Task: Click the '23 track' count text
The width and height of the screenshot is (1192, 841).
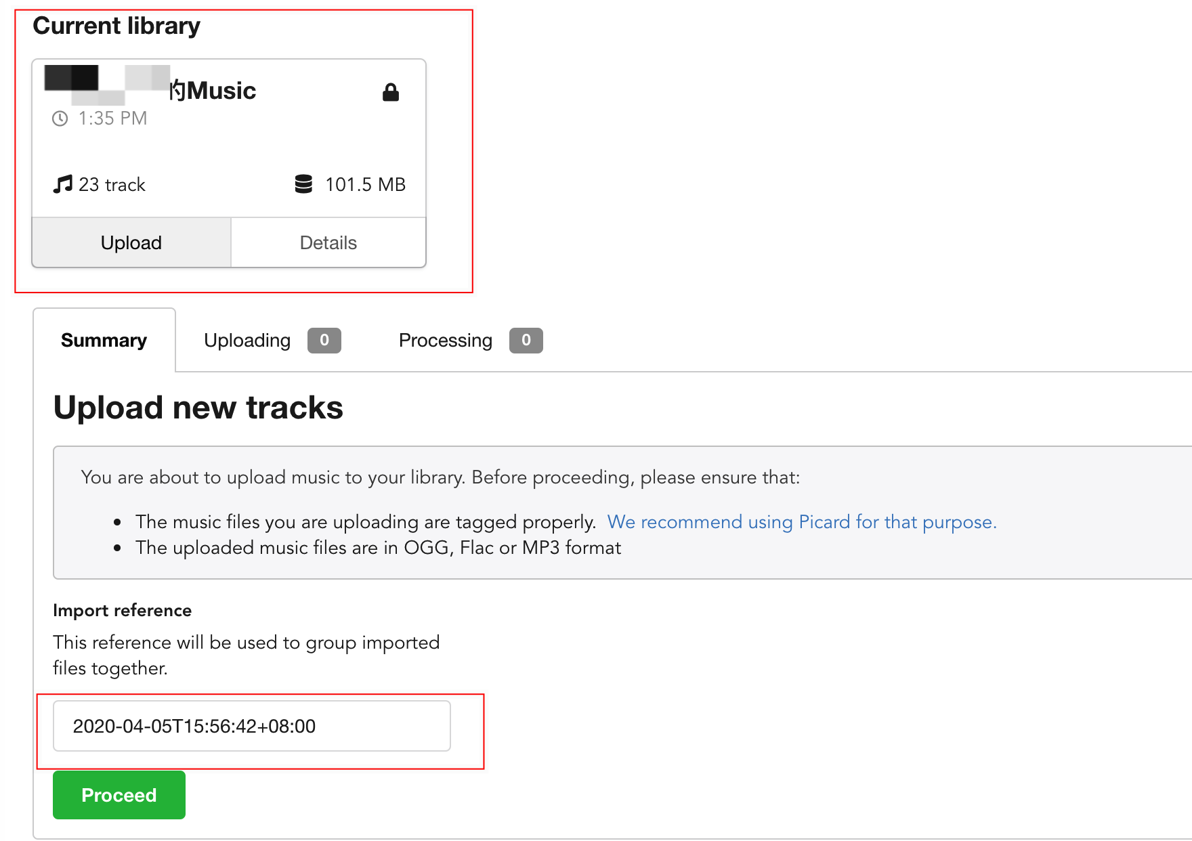Action: tap(112, 184)
